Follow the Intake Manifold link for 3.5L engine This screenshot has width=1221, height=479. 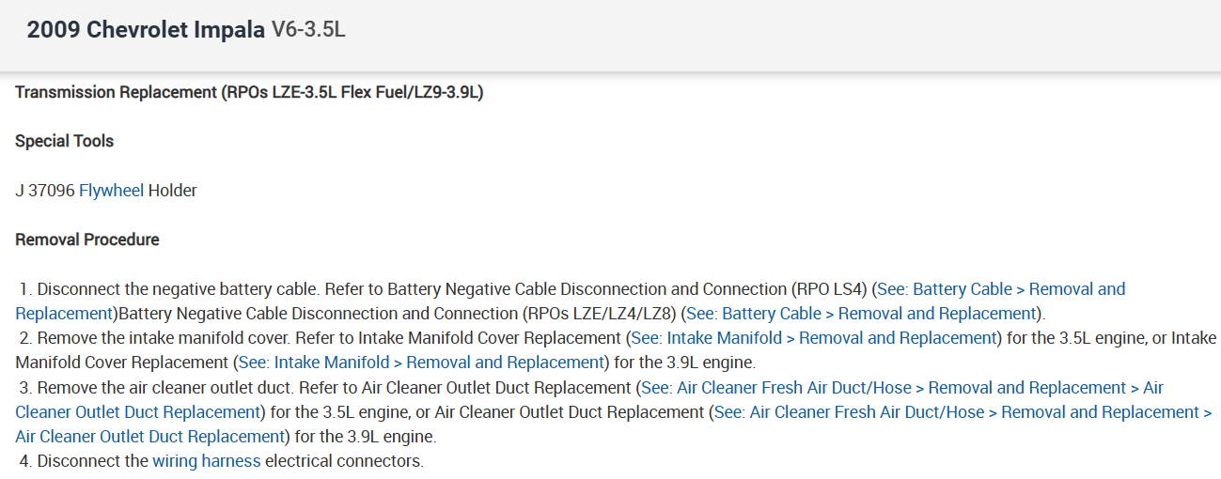pos(814,338)
